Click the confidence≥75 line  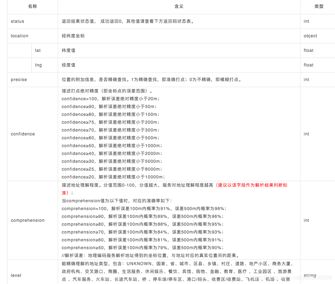110,122
